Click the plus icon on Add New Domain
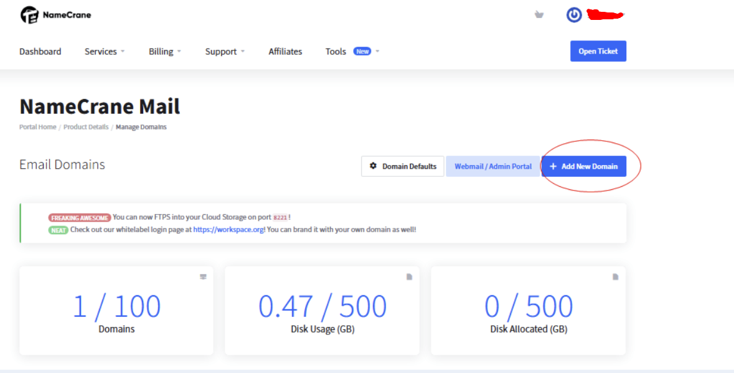 coord(553,166)
